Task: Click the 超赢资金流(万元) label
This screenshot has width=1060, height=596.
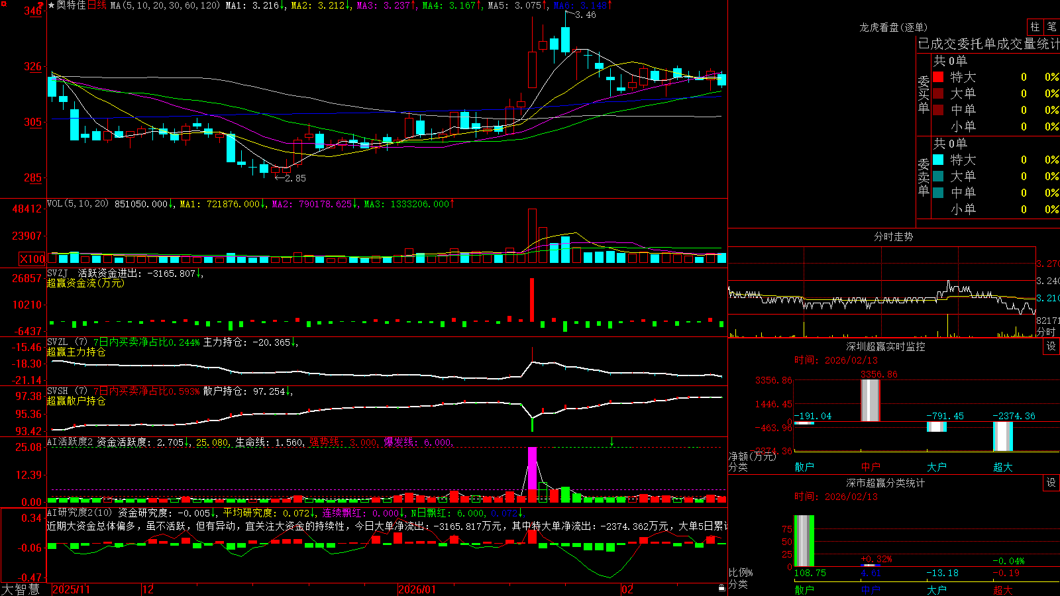Action: [85, 283]
